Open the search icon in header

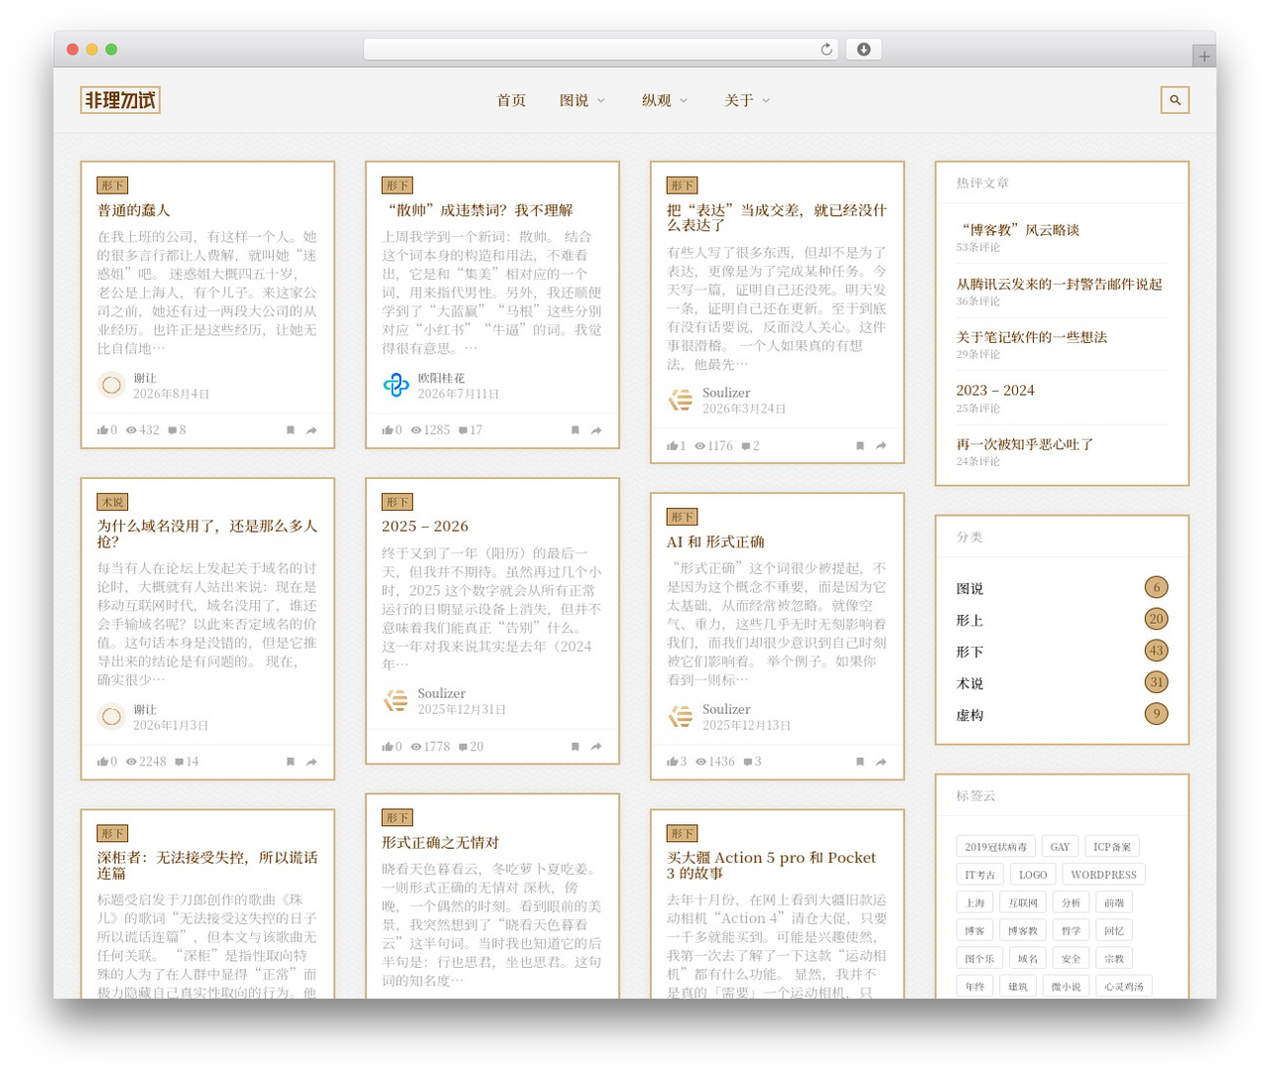(1175, 100)
